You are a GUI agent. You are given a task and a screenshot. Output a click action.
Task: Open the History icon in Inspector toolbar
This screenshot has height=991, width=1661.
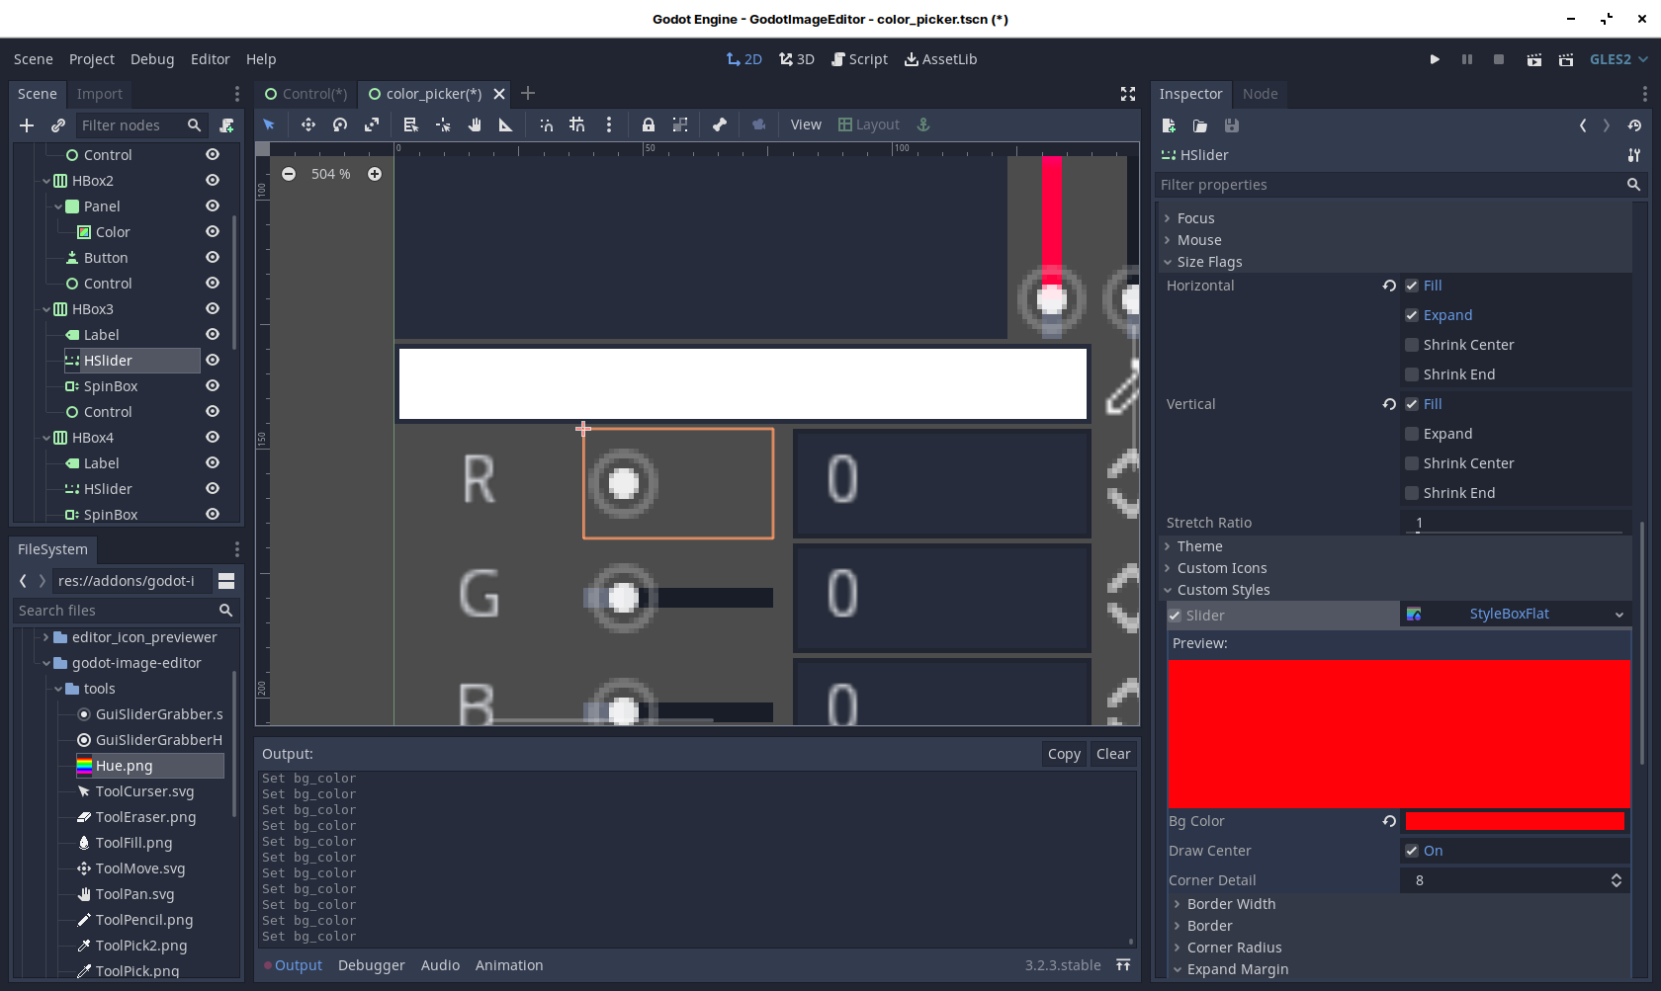coord(1636,125)
